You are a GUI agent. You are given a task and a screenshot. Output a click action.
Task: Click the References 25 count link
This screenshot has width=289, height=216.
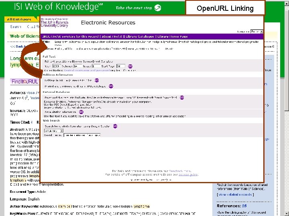(x=244, y=206)
